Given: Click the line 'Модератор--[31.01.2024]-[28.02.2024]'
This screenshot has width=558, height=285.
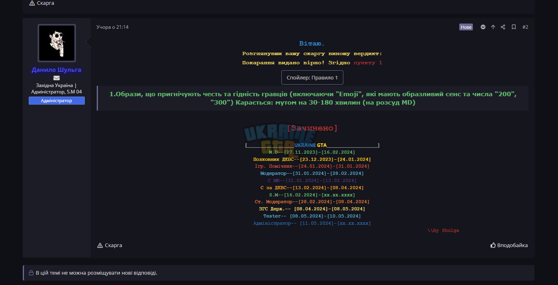Looking at the screenshot, I should click(x=312, y=173).
